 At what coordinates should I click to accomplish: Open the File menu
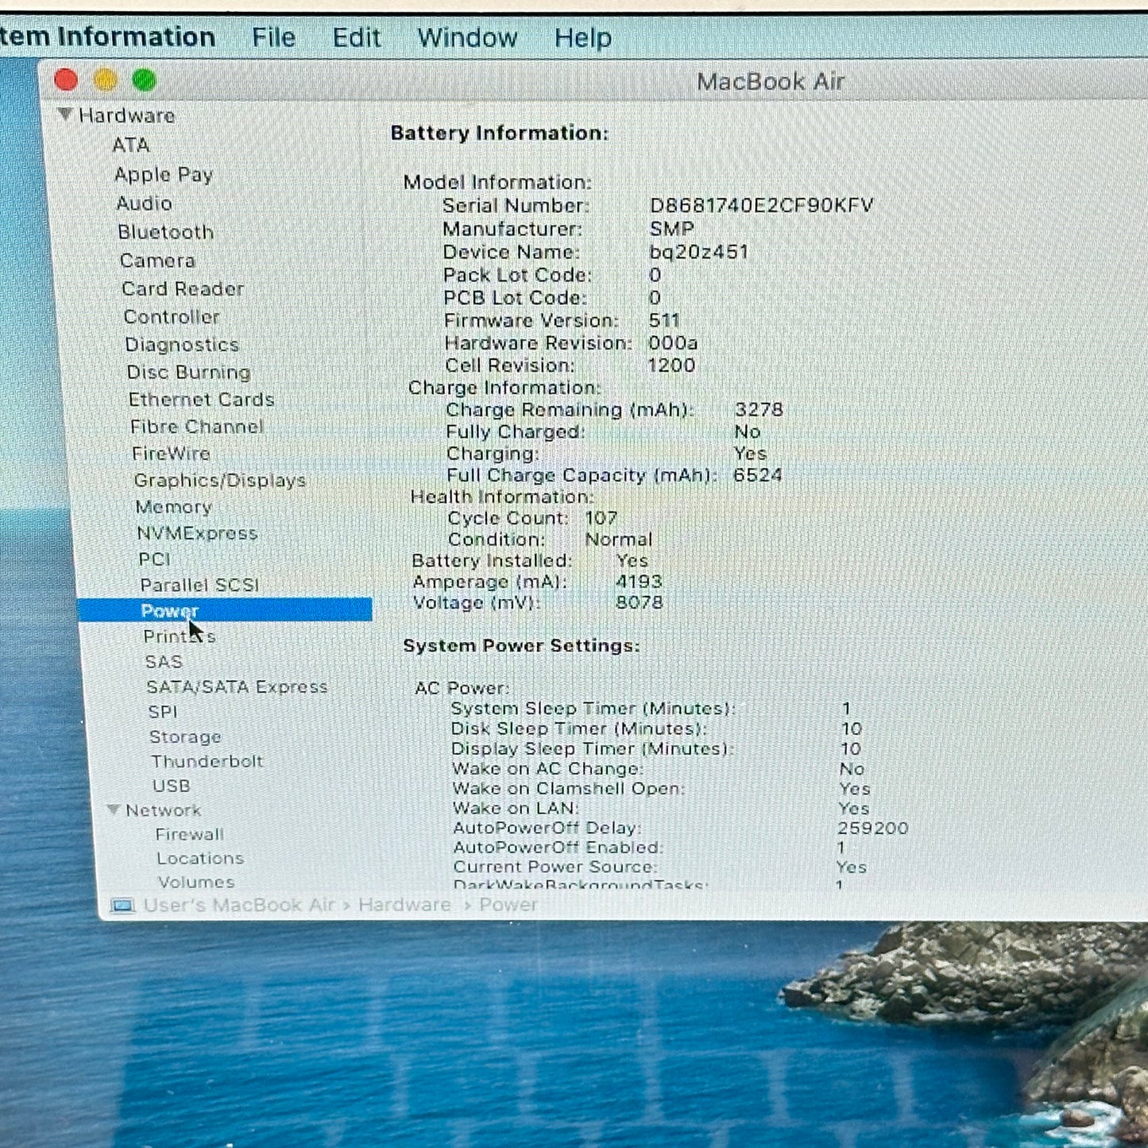pos(273,37)
